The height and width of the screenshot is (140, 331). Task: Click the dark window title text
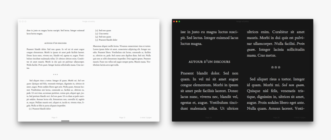(242, 21)
